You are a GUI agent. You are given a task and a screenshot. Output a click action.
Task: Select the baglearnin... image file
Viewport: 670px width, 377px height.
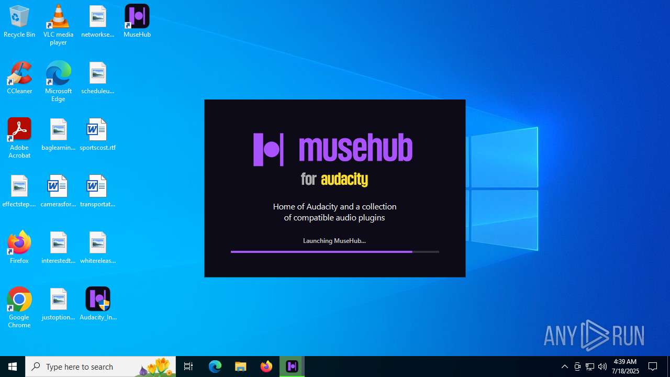(58, 135)
